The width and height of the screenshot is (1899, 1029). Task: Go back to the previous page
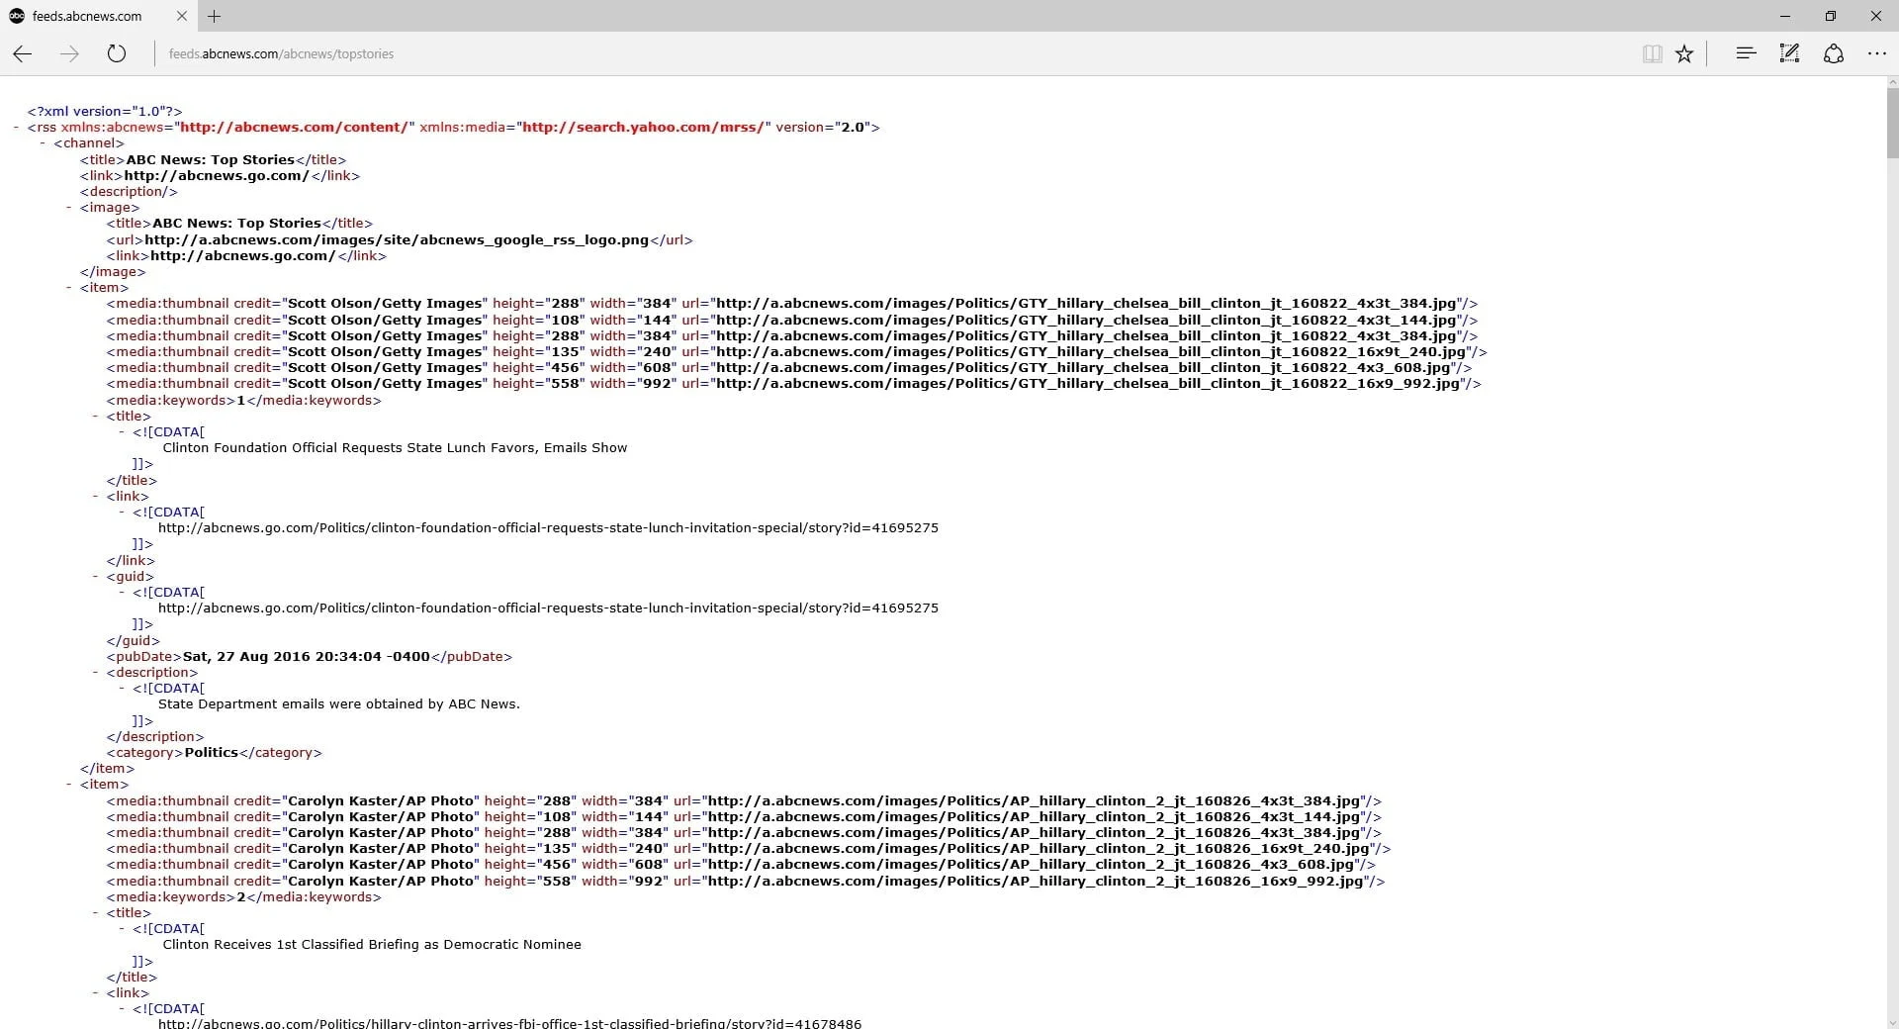point(21,53)
